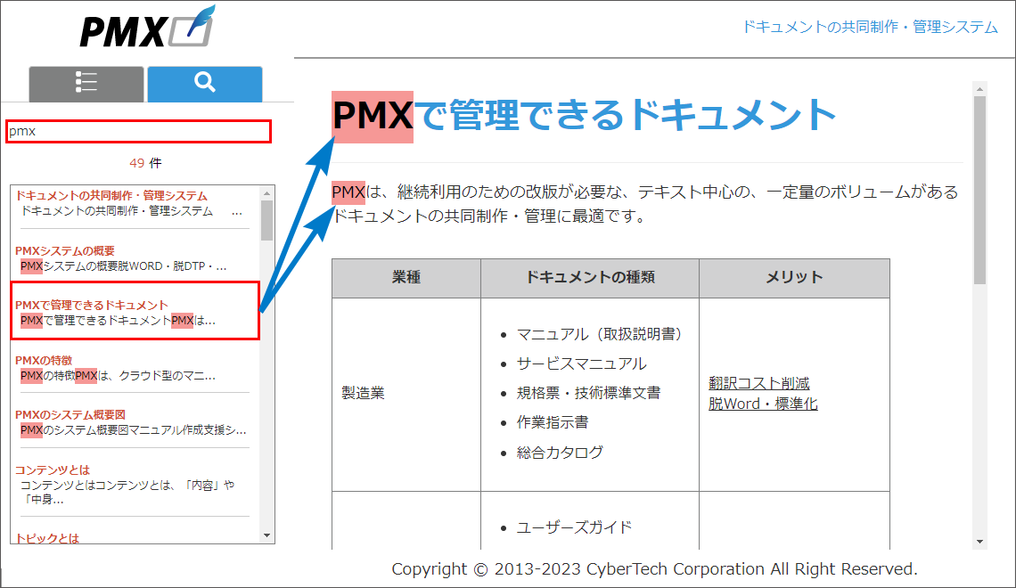Follow the 脱Word・標準化 link

point(763,404)
